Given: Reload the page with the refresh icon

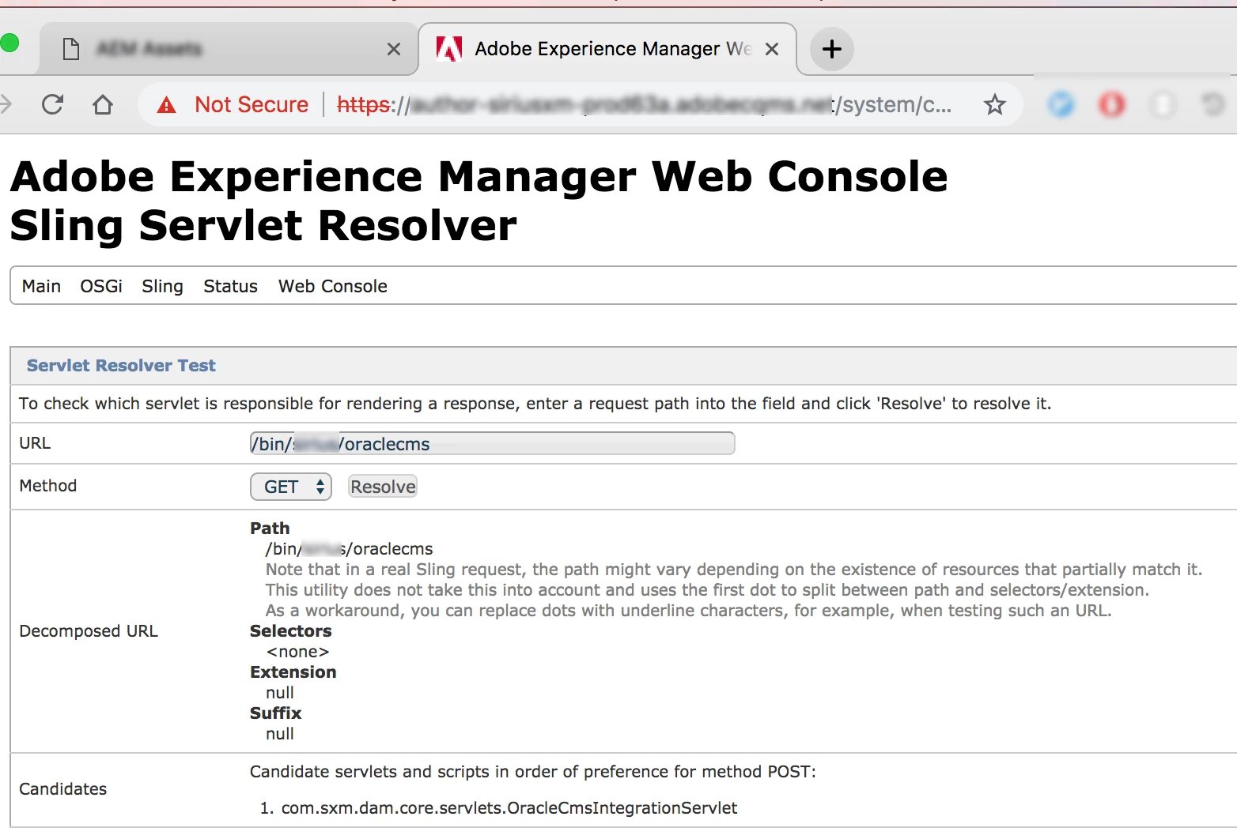Looking at the screenshot, I should coord(52,104).
